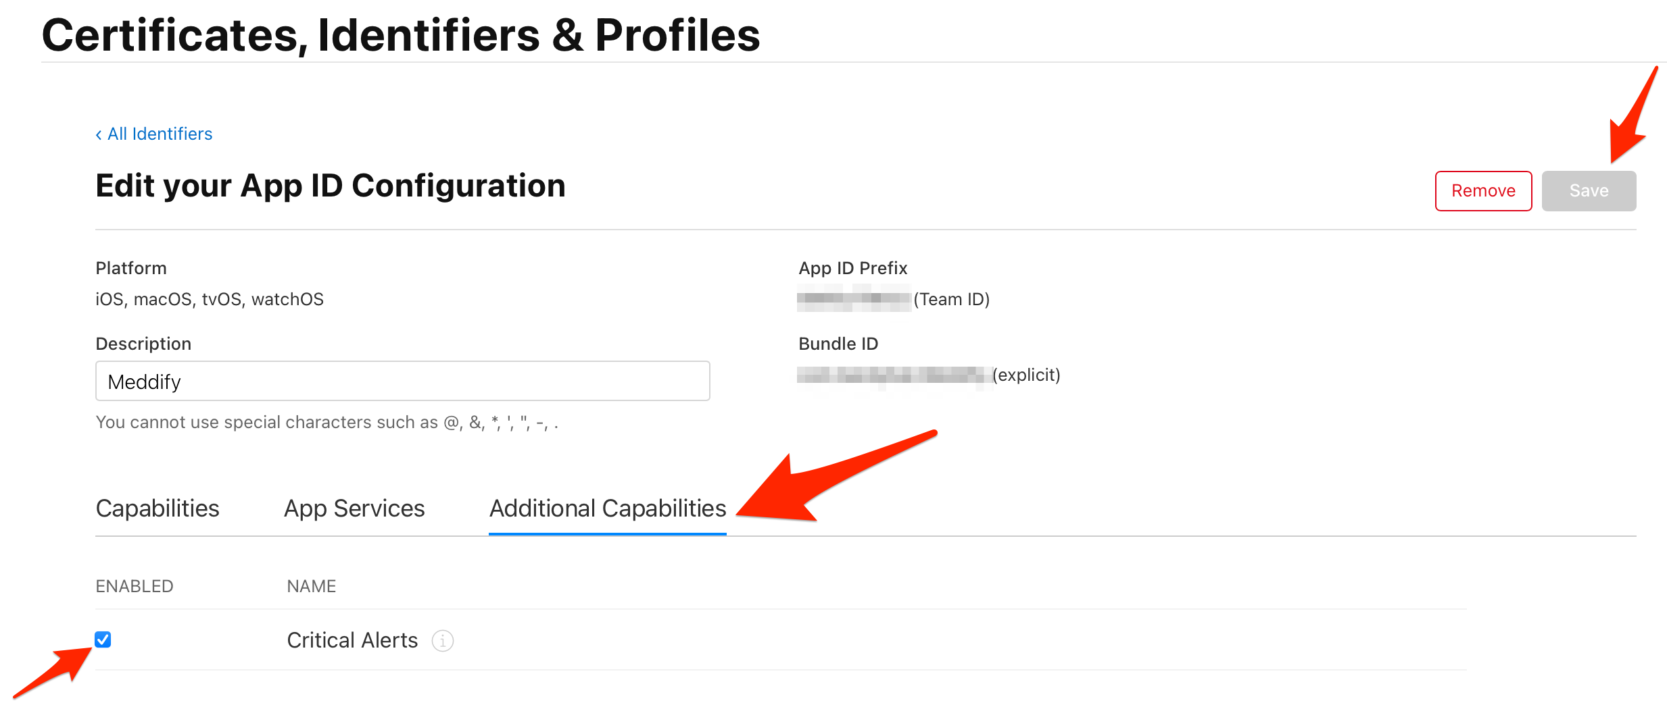Select the Additional Capabilities tab
Image resolution: width=1667 pixels, height=709 pixels.
point(607,508)
